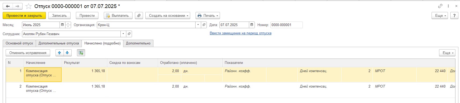Click МРОТ value 22 440 in row 2

coord(440,86)
